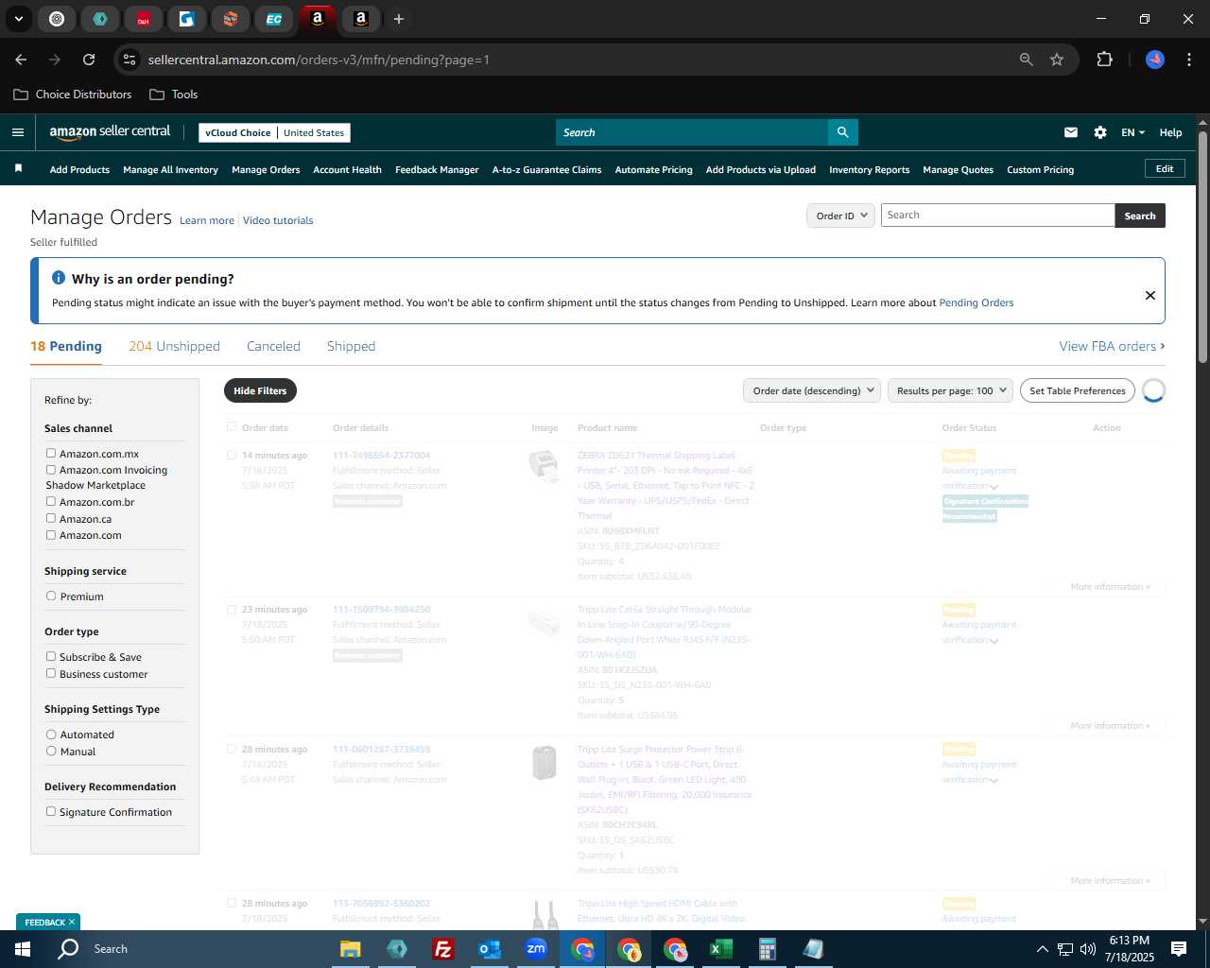Select the Automated shipping settings radio
Image resolution: width=1210 pixels, height=968 pixels.
coord(51,734)
